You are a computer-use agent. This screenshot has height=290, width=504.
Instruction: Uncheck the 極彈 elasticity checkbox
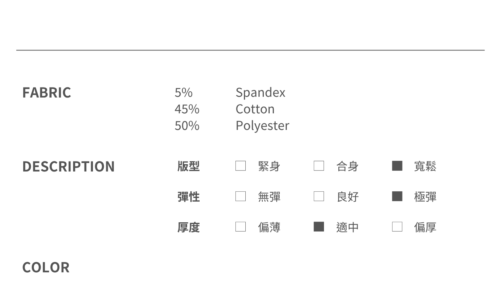pyautogui.click(x=397, y=196)
